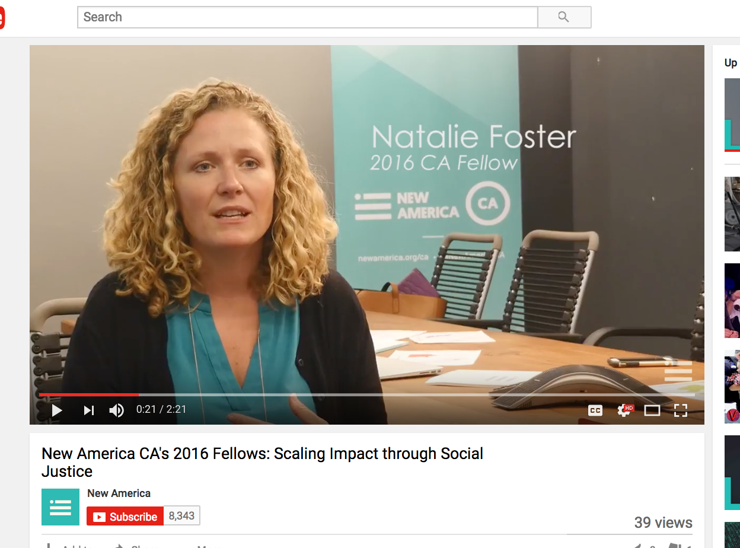Focus the YouTube search field

pos(307,17)
